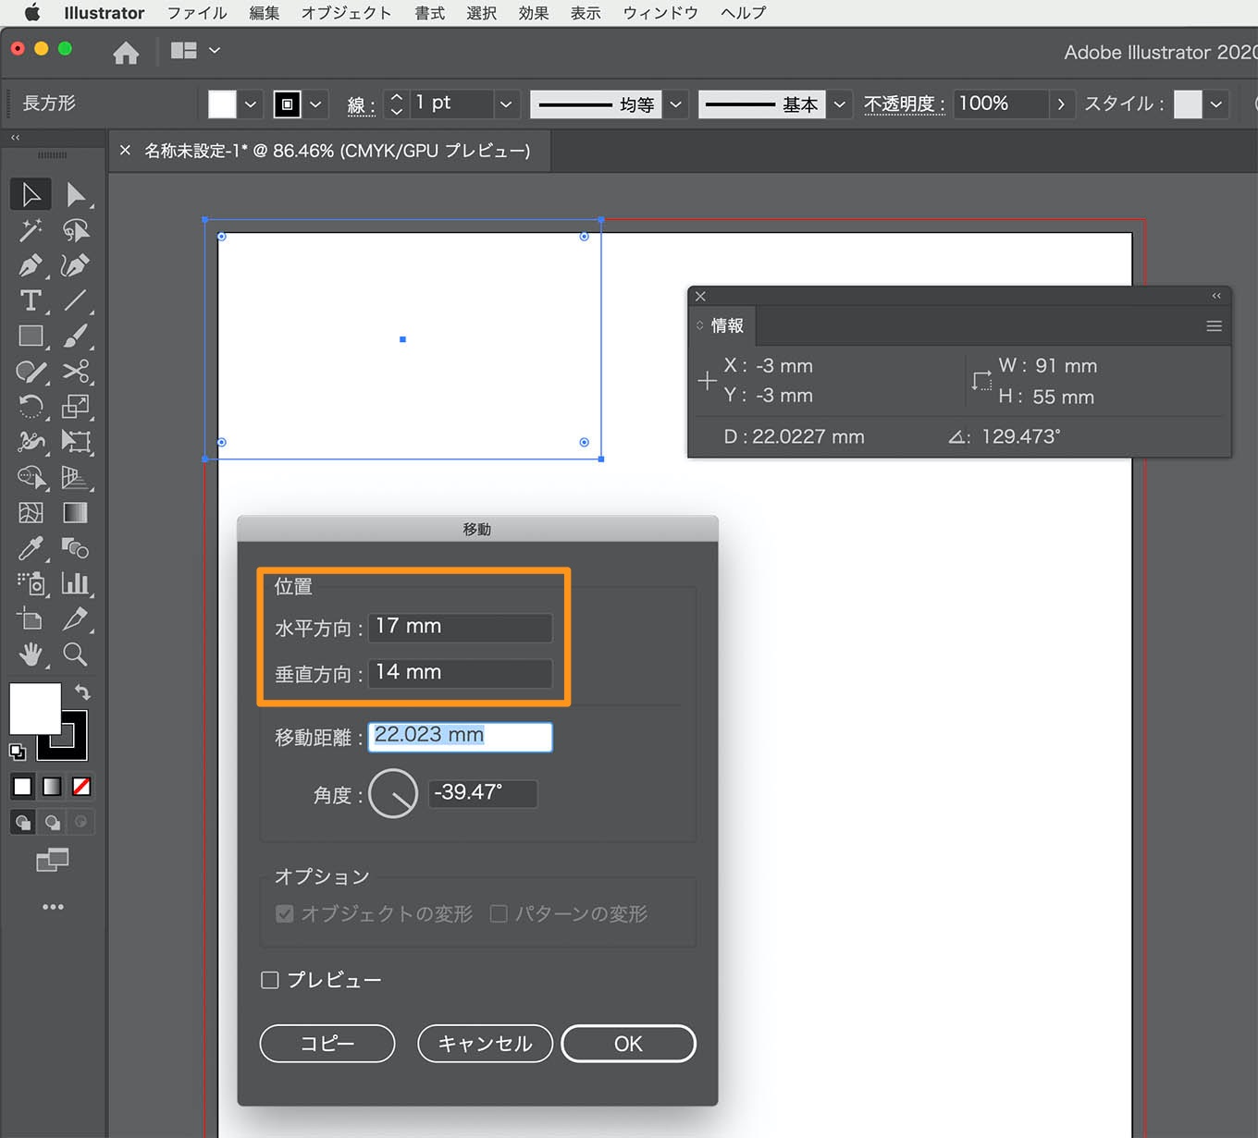Switch to Draw Normal mode
Screen dimensions: 1258x1138
point(23,822)
